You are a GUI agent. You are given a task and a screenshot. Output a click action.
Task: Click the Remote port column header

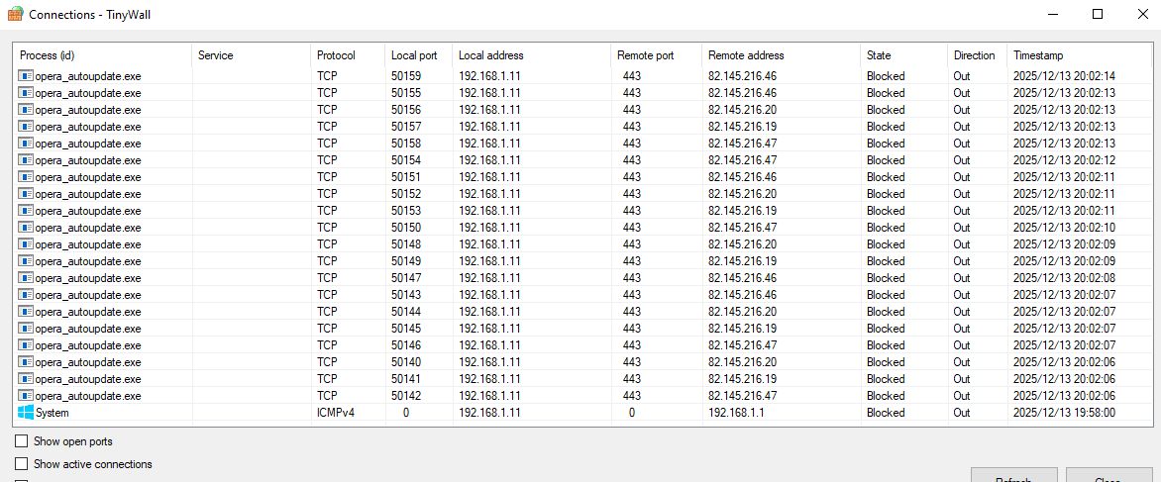pyautogui.click(x=657, y=55)
